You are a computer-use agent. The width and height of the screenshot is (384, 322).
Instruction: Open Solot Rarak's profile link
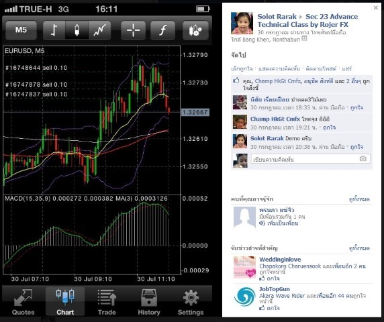tap(277, 17)
